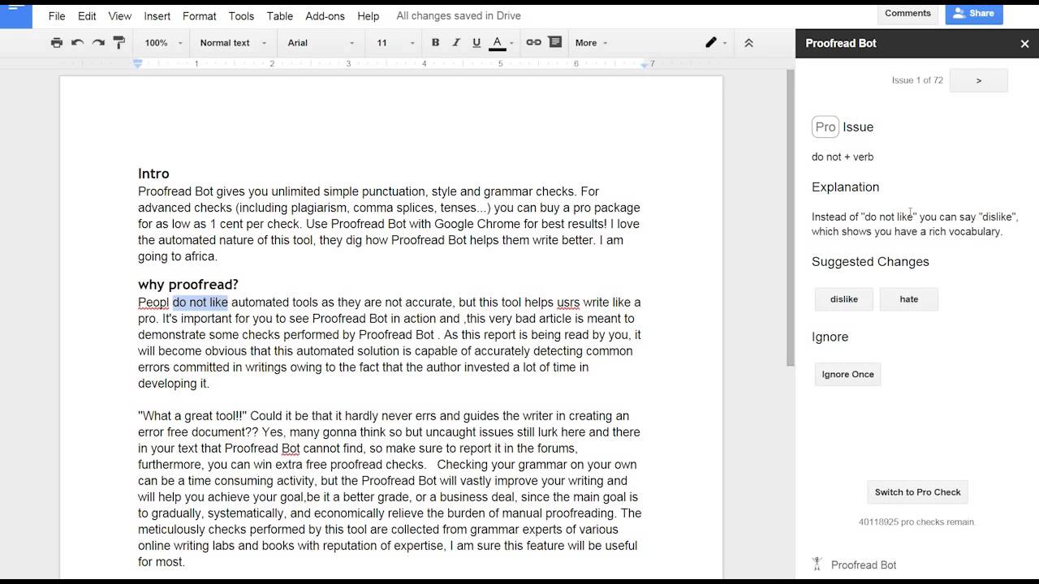
Task: Collapse the menus with double chevron icon
Action: click(x=748, y=43)
